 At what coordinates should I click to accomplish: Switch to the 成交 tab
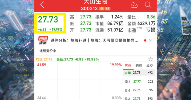point(149,66)
